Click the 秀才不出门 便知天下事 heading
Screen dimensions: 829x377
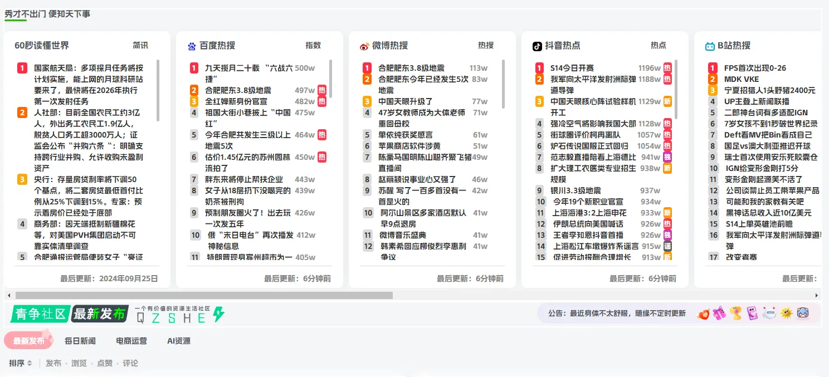(x=47, y=13)
